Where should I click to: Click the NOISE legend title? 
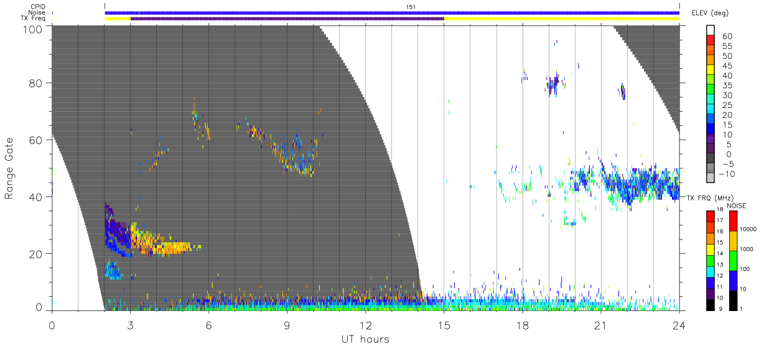[x=737, y=205]
